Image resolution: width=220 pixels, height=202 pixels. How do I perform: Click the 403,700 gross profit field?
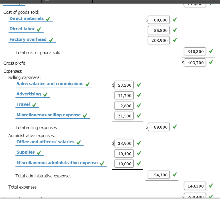point(195,62)
